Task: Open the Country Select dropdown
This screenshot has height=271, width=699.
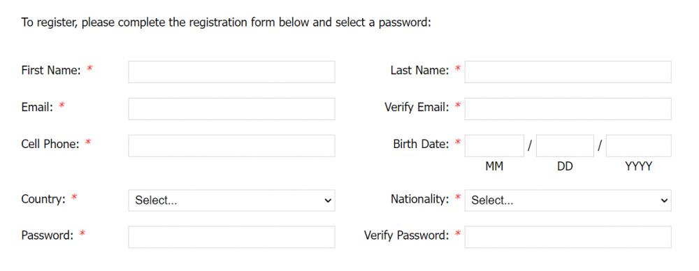Action: pyautogui.click(x=231, y=200)
